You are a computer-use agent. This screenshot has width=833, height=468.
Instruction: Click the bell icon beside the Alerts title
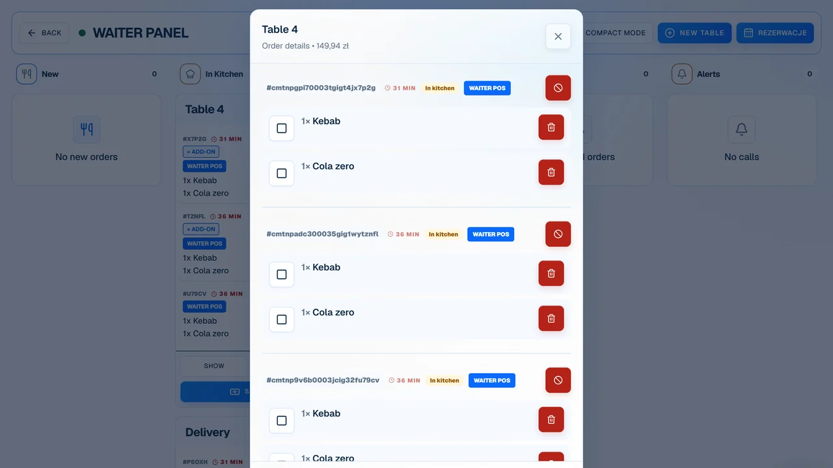[682, 74]
